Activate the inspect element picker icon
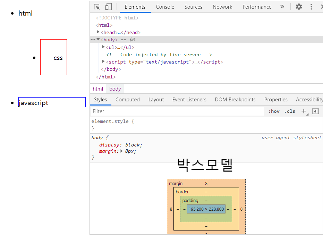This screenshot has height=235, width=323. coord(97,7)
